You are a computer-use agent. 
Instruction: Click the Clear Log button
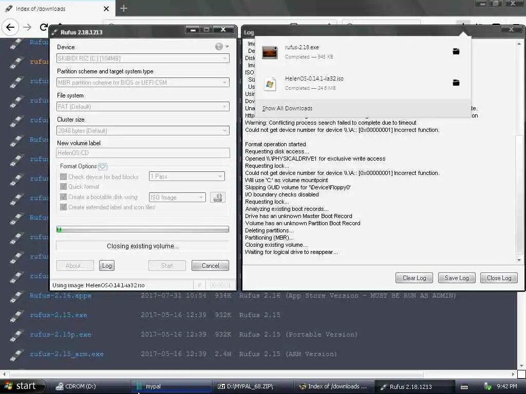click(x=414, y=278)
